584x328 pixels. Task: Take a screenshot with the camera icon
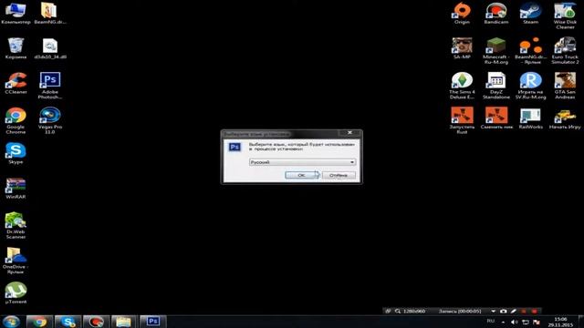[504, 311]
